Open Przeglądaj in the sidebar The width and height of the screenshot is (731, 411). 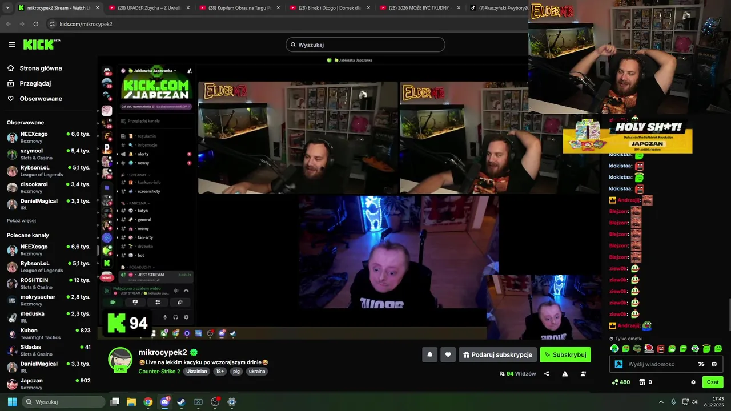click(x=35, y=83)
